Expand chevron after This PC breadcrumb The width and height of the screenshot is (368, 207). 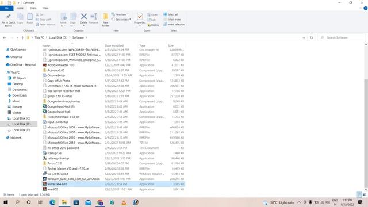point(46,37)
